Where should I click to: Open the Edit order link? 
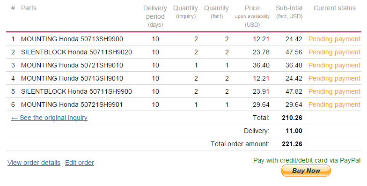tap(80, 163)
